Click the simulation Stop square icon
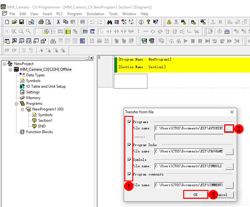 (x=193, y=41)
